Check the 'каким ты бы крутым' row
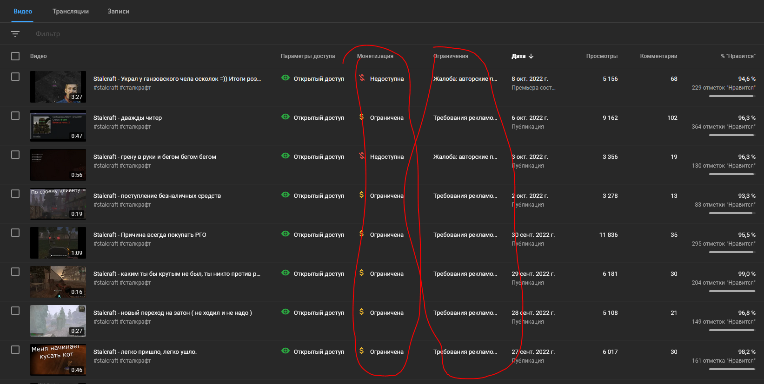The width and height of the screenshot is (764, 384). (15, 272)
